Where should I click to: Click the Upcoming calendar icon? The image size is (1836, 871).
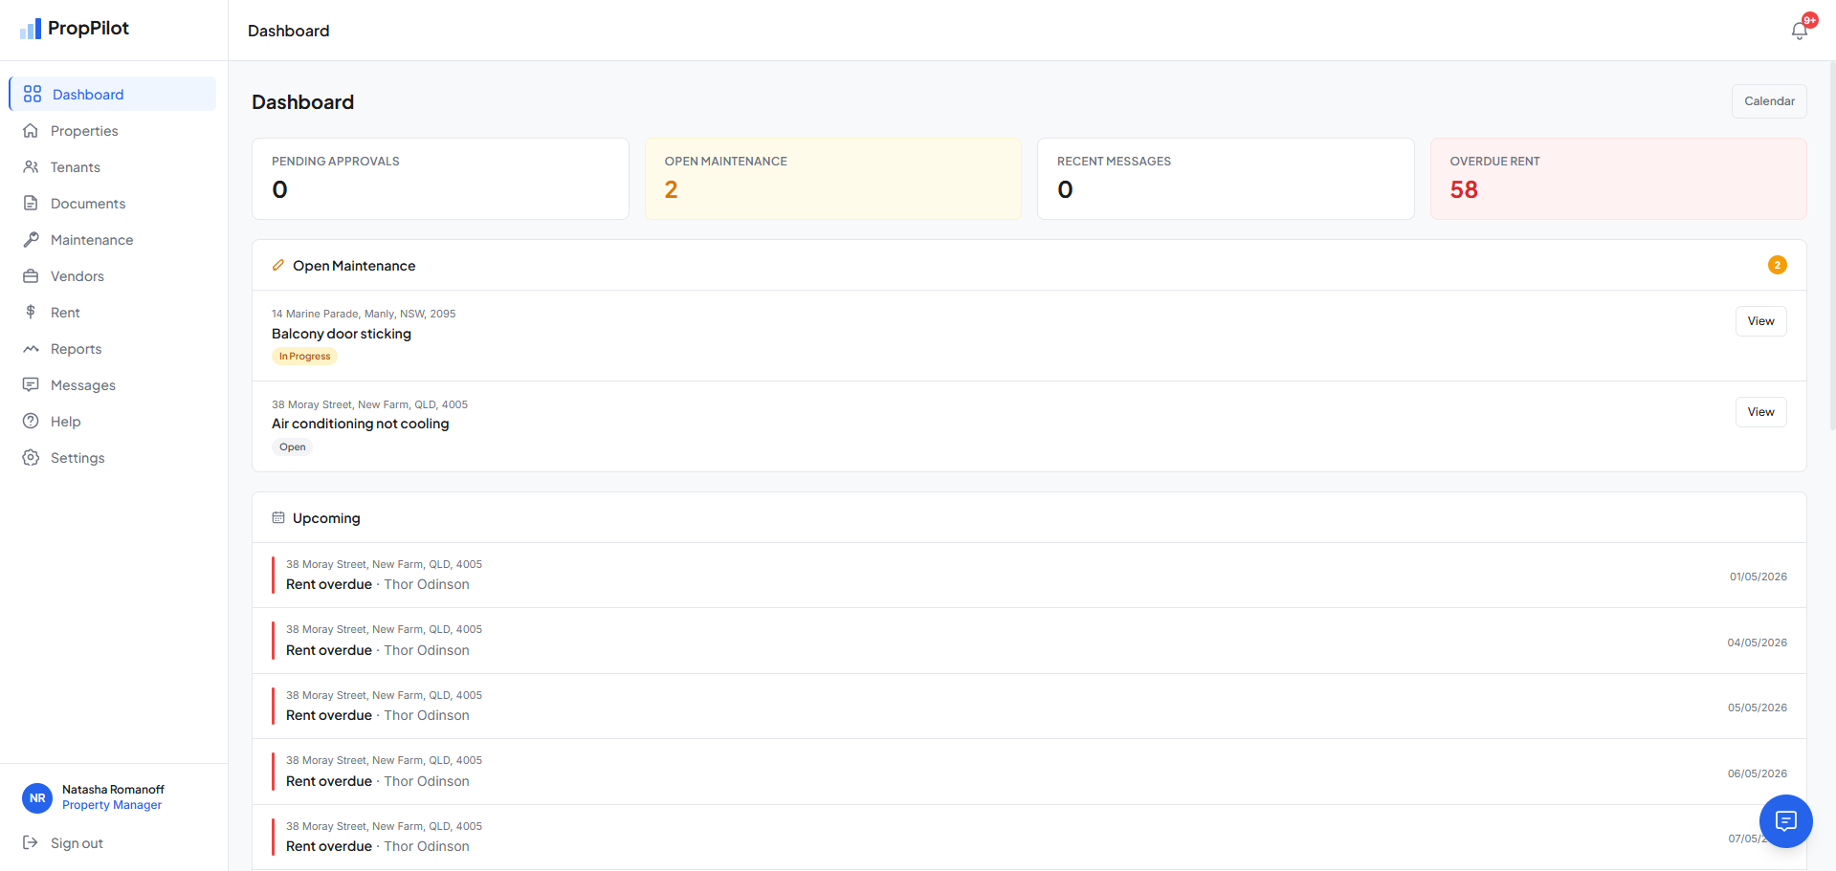point(278,517)
